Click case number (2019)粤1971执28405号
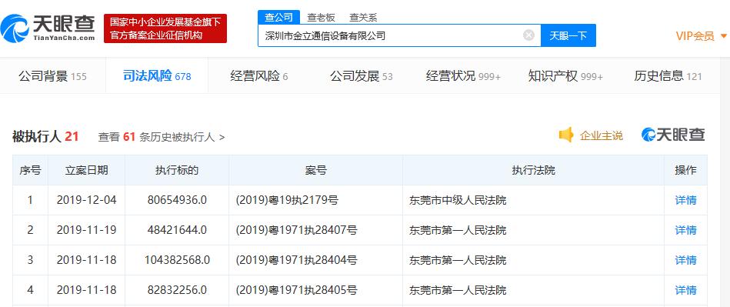The image size is (730, 307). pos(297,290)
